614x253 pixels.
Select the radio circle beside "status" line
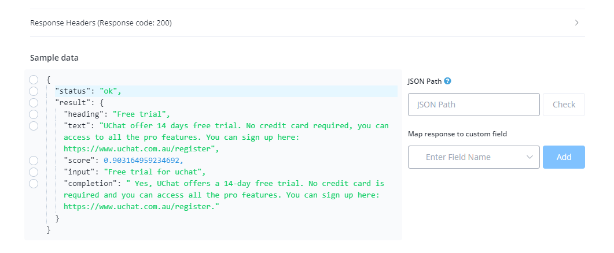tap(34, 91)
